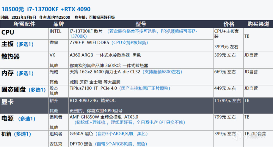Select the '内存' row label
Screen dimensions: 273x147
(x=8, y=73)
